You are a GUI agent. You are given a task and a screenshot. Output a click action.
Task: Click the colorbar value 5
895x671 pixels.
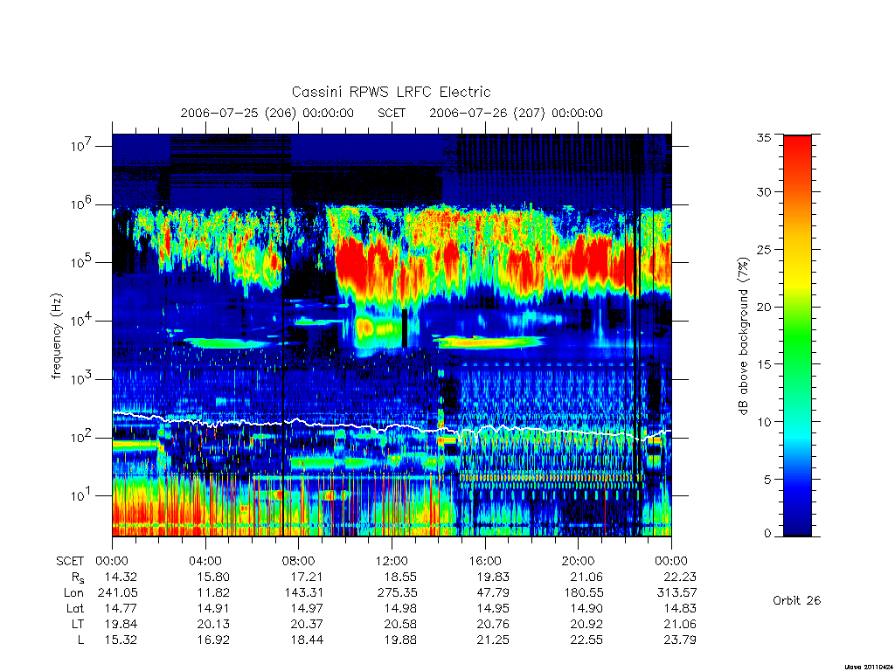coord(767,480)
